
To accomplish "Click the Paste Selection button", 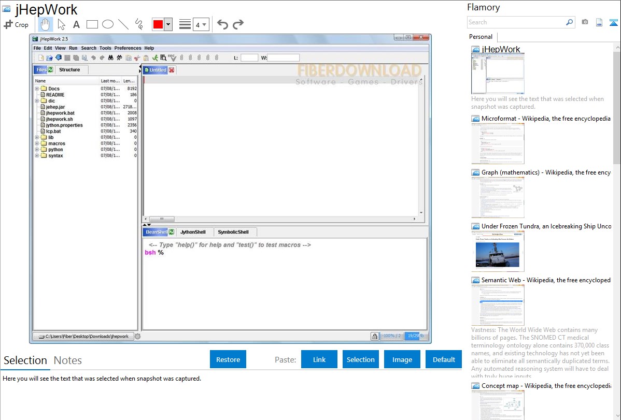I will point(360,359).
